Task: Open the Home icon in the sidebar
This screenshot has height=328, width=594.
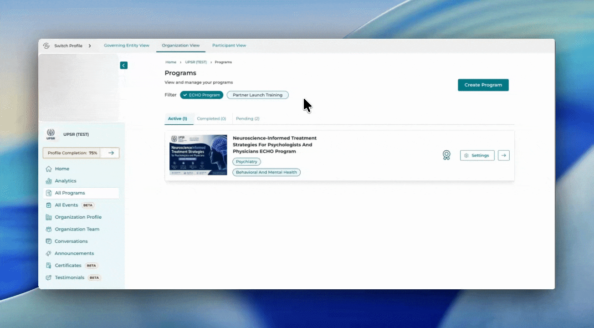Action: [x=49, y=169]
